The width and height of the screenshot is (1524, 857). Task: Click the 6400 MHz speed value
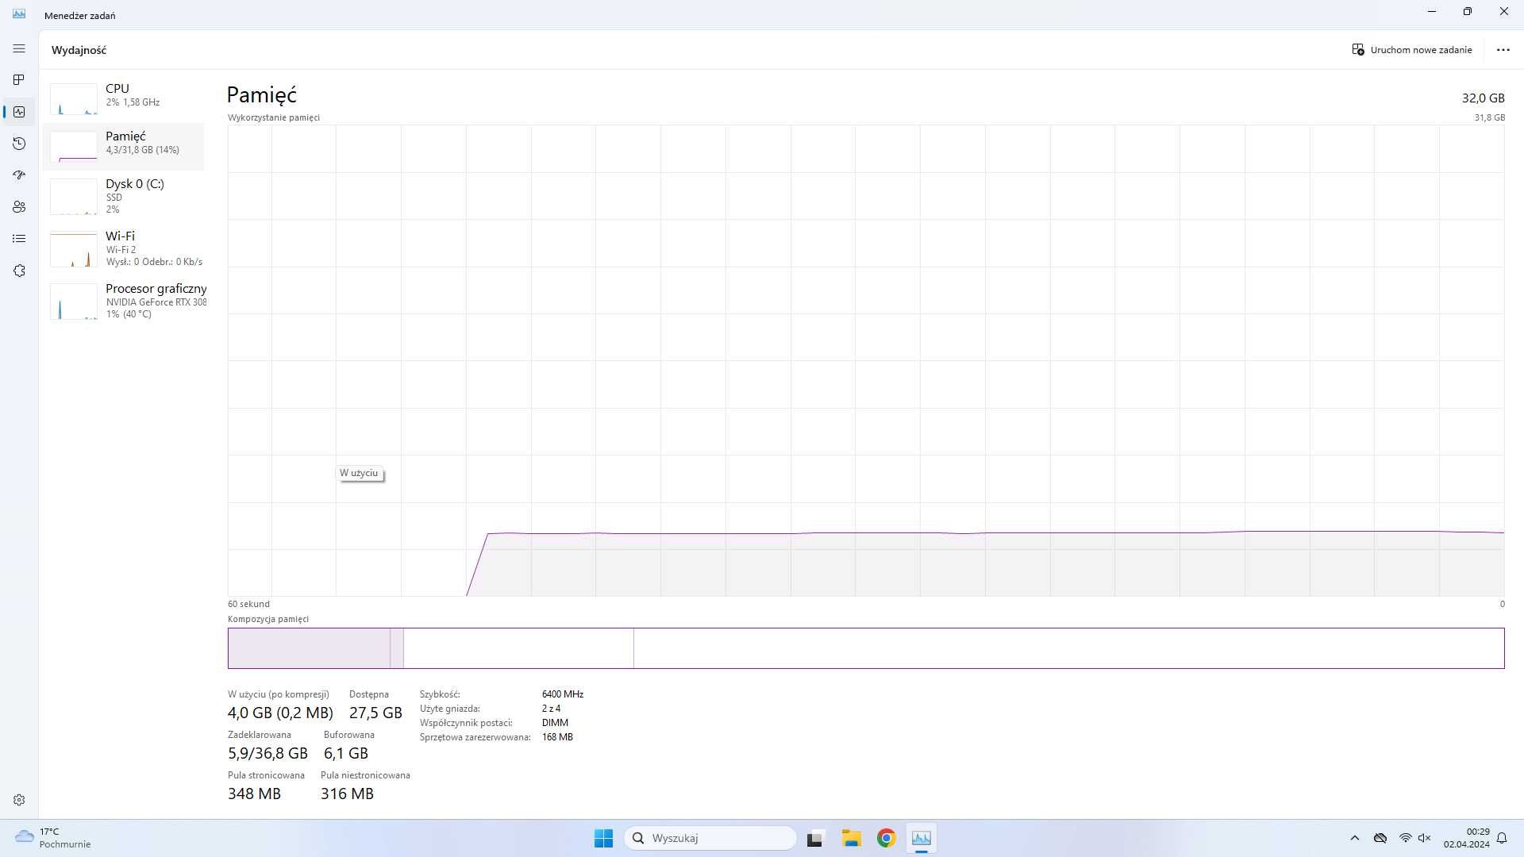coord(563,694)
